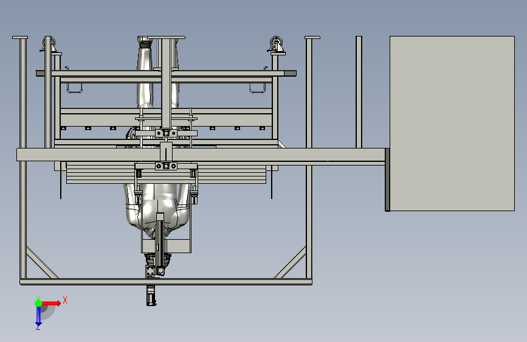Viewport: 527px width, 342px height.
Task: Select the large rectangular panel on the right
Action: [452, 124]
